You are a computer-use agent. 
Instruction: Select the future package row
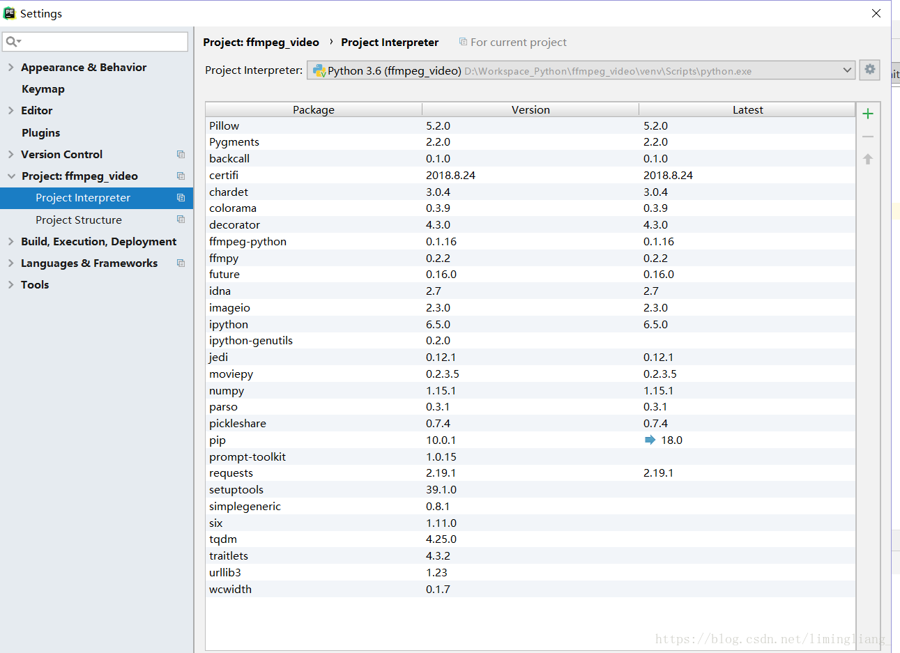(531, 275)
